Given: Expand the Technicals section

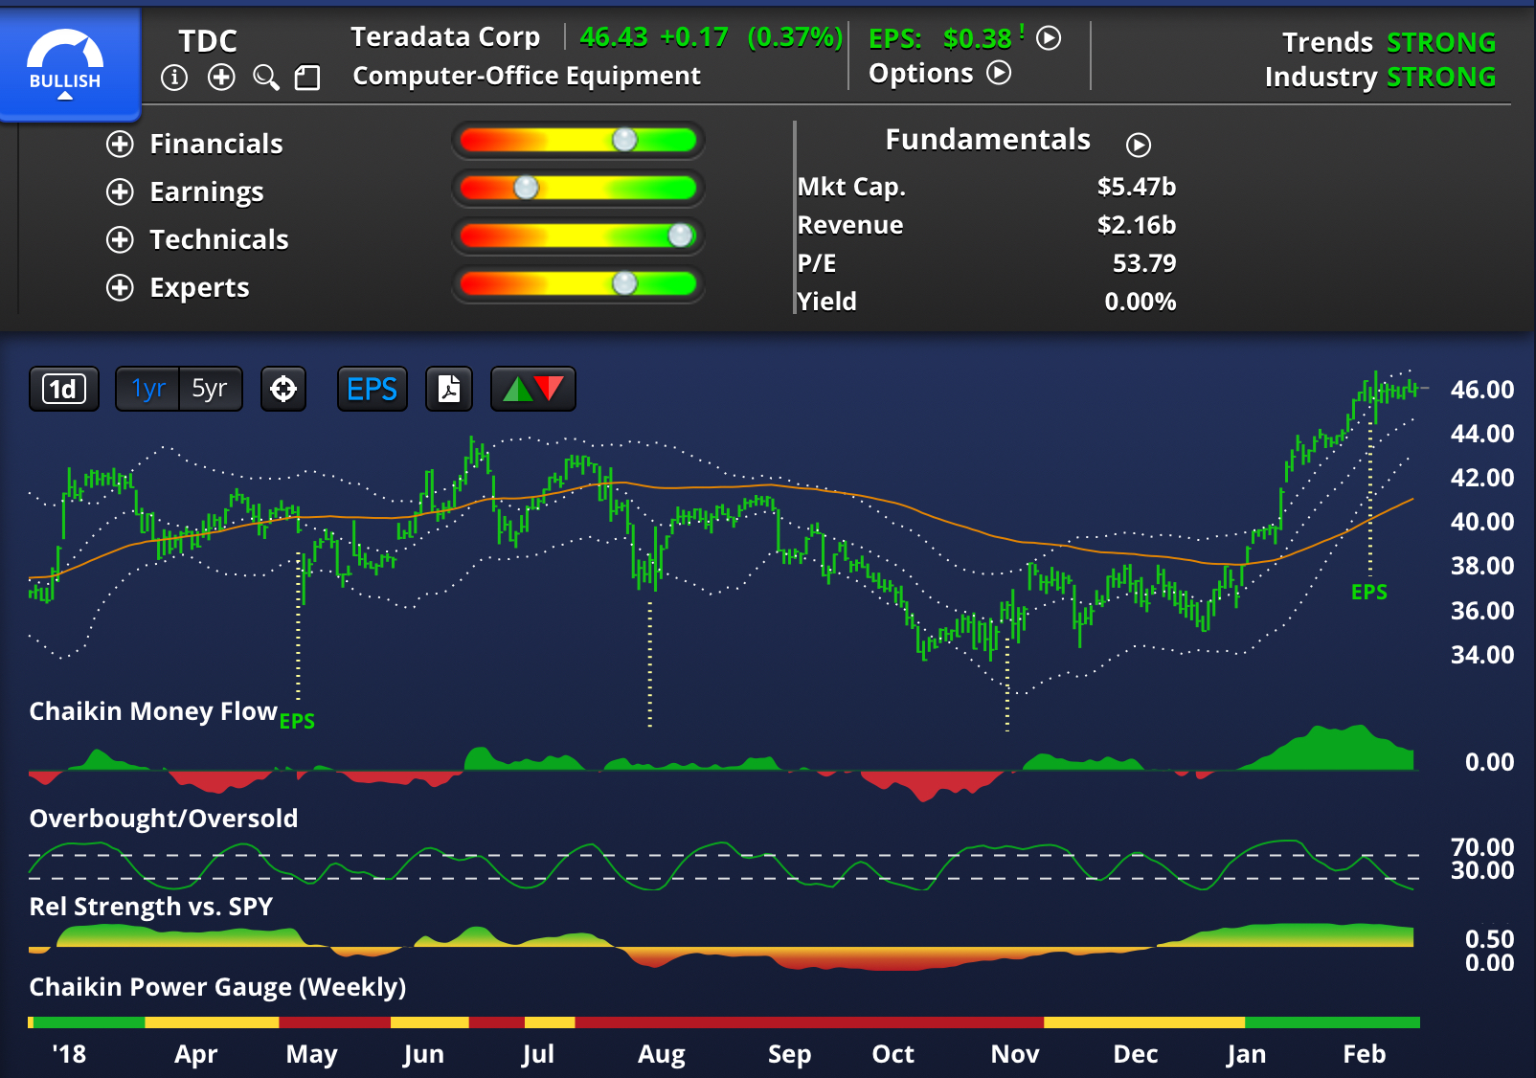Looking at the screenshot, I should point(120,240).
